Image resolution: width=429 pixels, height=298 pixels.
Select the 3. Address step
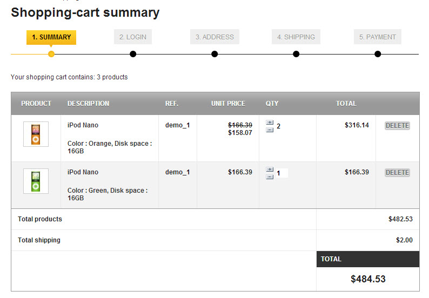(215, 37)
